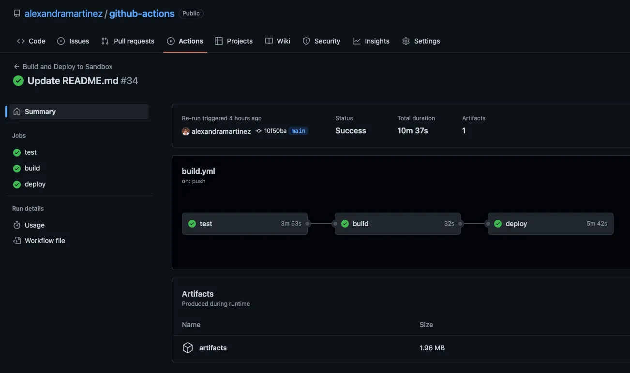Open alexandramartinez profile link in run summary
The height and width of the screenshot is (373, 630).
(221, 131)
